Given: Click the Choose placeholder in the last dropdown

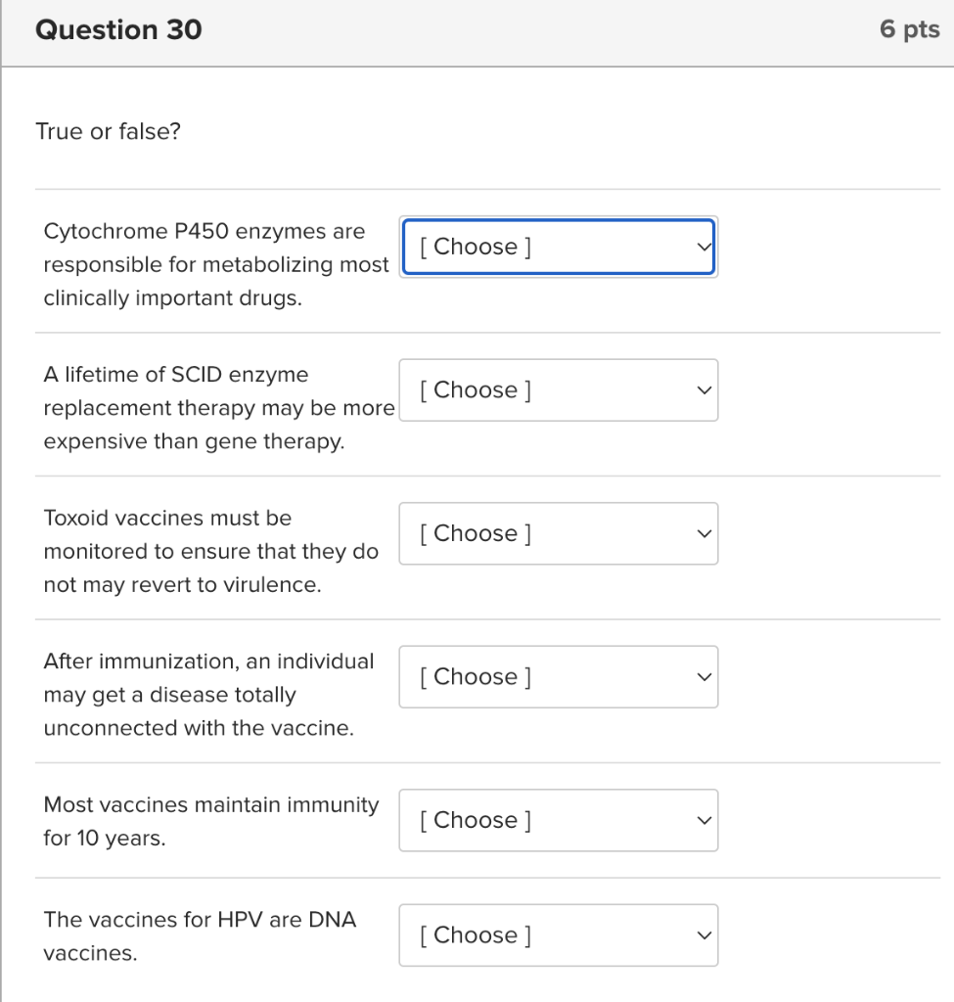Looking at the screenshot, I should 474,934.
